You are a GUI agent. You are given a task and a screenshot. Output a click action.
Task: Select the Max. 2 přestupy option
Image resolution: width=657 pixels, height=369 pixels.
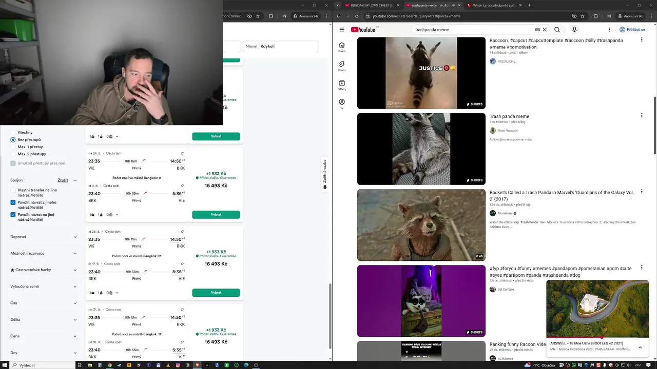click(x=13, y=154)
